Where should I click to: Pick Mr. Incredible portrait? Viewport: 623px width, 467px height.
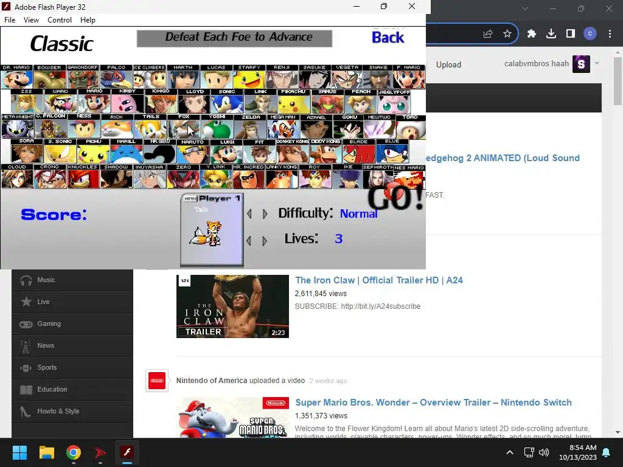point(248,176)
